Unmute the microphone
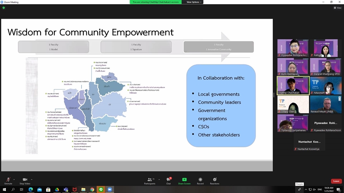344x193 pixels. click(x=8, y=180)
